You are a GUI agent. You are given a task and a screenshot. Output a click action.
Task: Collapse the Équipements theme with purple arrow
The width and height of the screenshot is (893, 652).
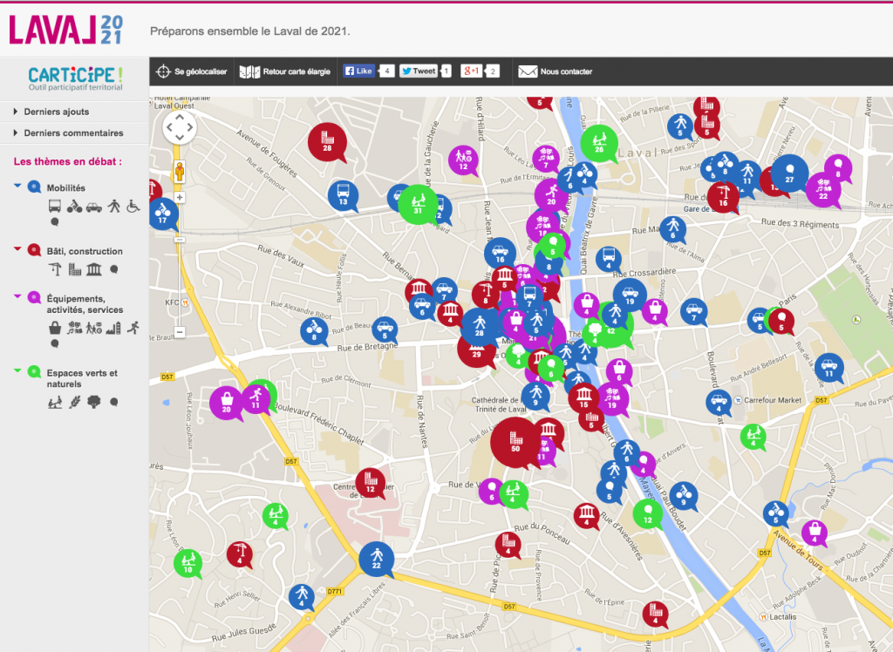click(x=17, y=296)
